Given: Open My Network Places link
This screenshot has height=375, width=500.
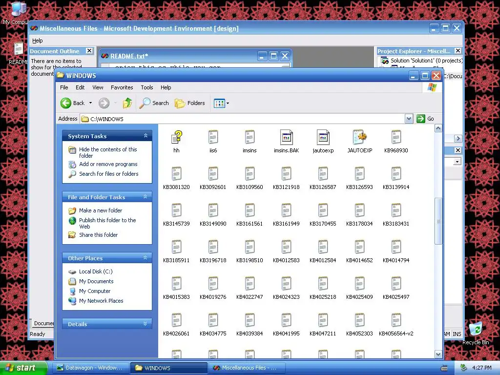Looking at the screenshot, I should pos(101,301).
